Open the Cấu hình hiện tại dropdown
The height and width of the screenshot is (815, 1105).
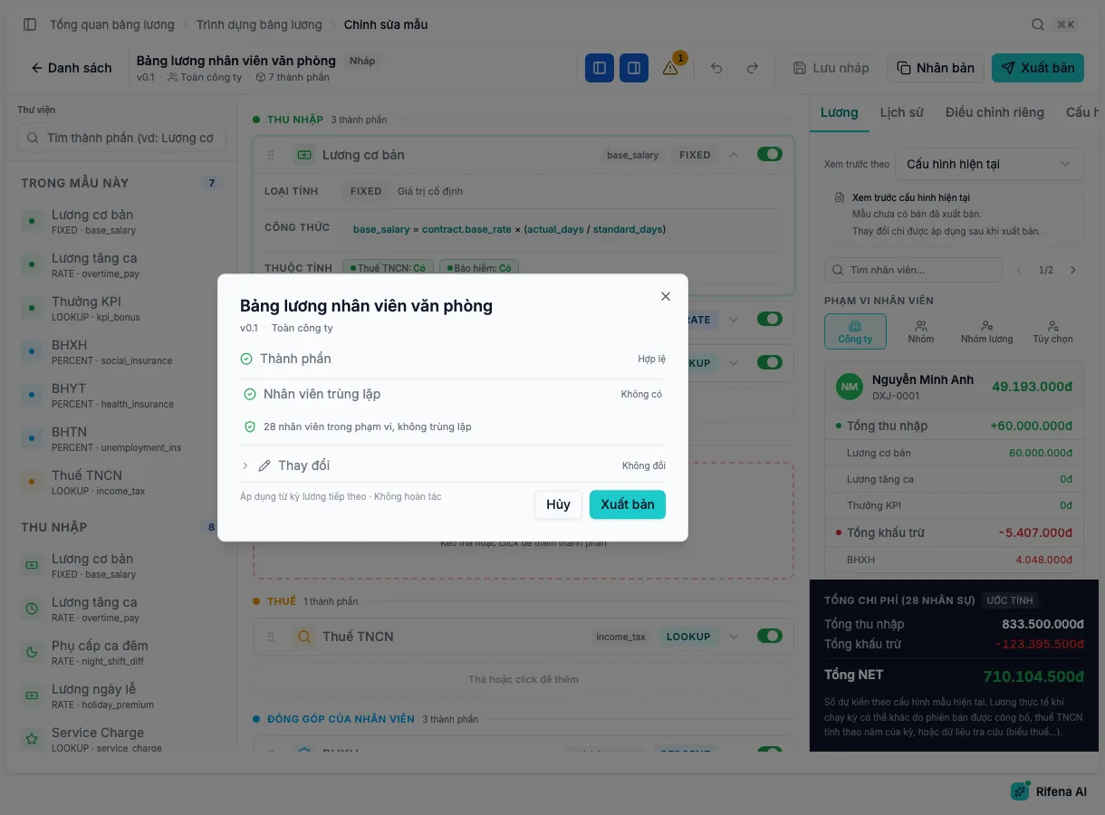(x=989, y=164)
